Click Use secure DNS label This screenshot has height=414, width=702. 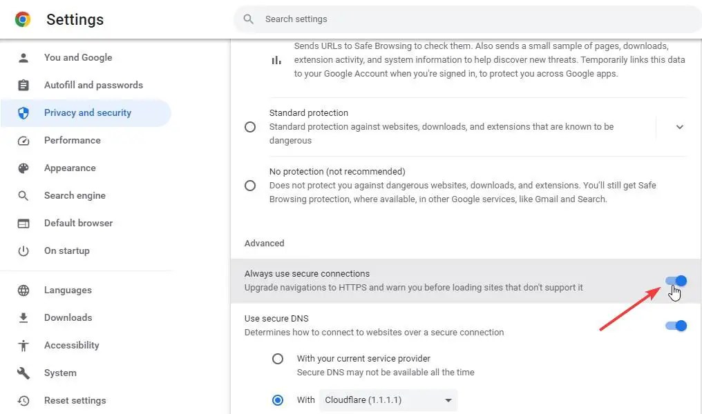tap(276, 318)
